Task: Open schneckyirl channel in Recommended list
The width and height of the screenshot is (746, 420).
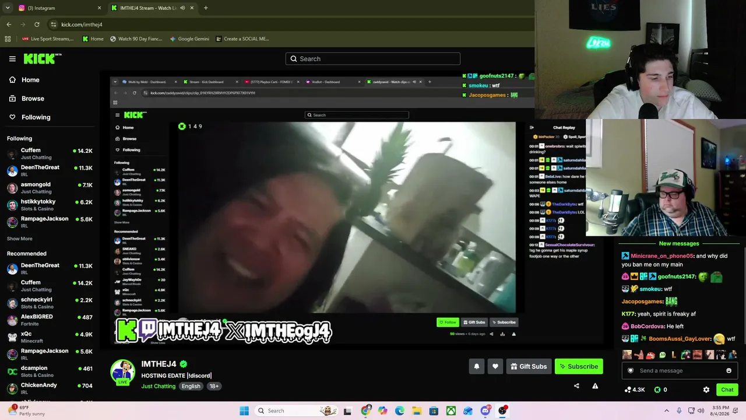Action: point(50,303)
